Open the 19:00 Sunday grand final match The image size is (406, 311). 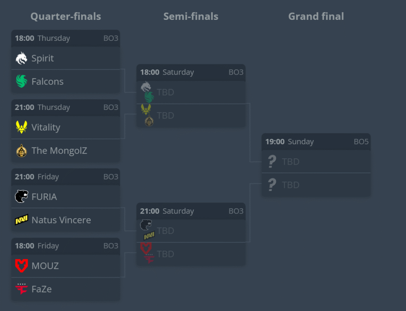tap(316, 142)
